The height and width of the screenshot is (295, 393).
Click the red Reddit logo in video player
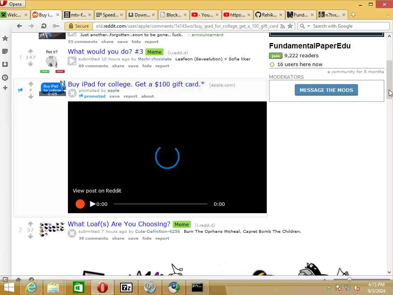[80, 204]
